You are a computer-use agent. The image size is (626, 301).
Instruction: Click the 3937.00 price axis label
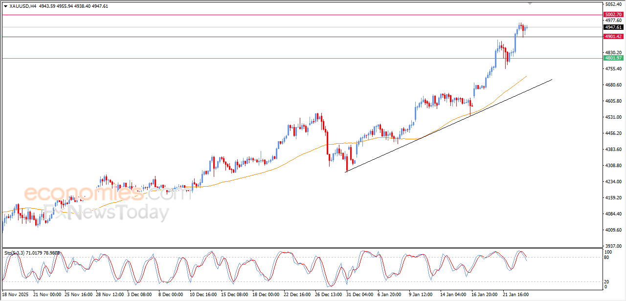tap(613, 246)
